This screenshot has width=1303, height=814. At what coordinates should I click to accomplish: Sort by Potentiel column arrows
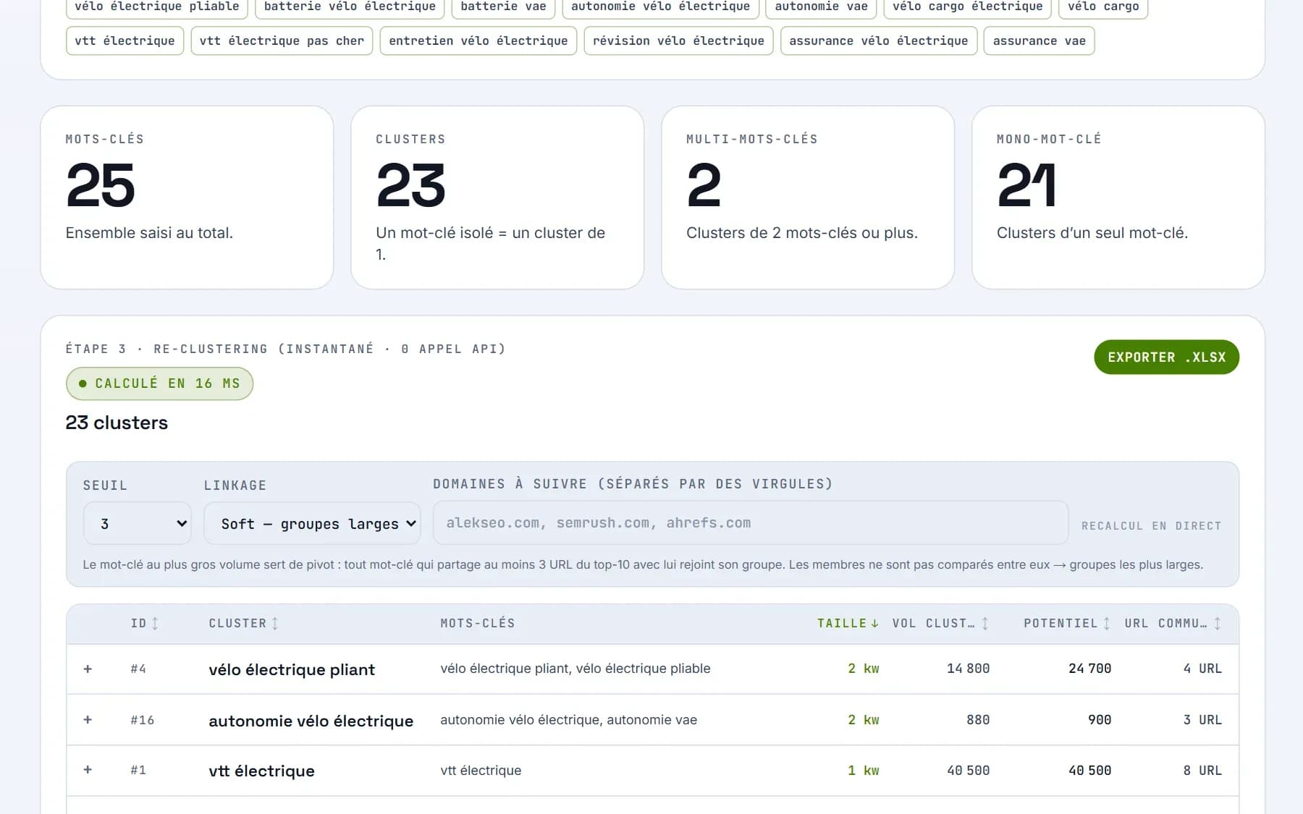coord(1106,623)
